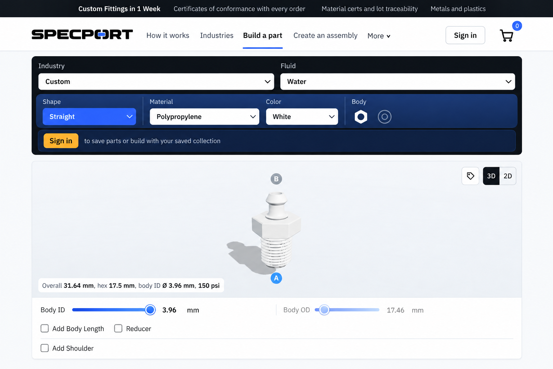
Task: Toggle the dimension labels tag icon
Action: (470, 176)
